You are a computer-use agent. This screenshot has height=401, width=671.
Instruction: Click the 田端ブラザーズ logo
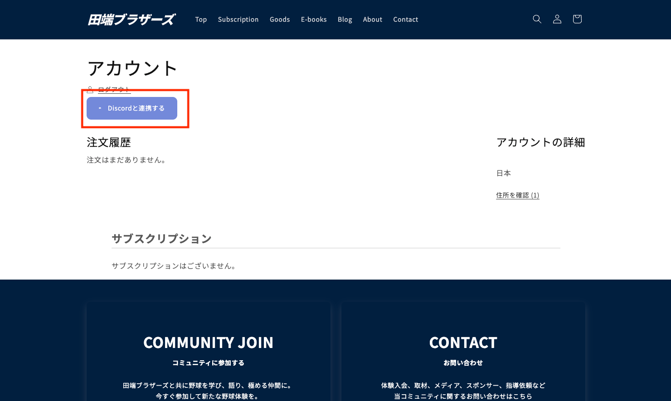[131, 19]
